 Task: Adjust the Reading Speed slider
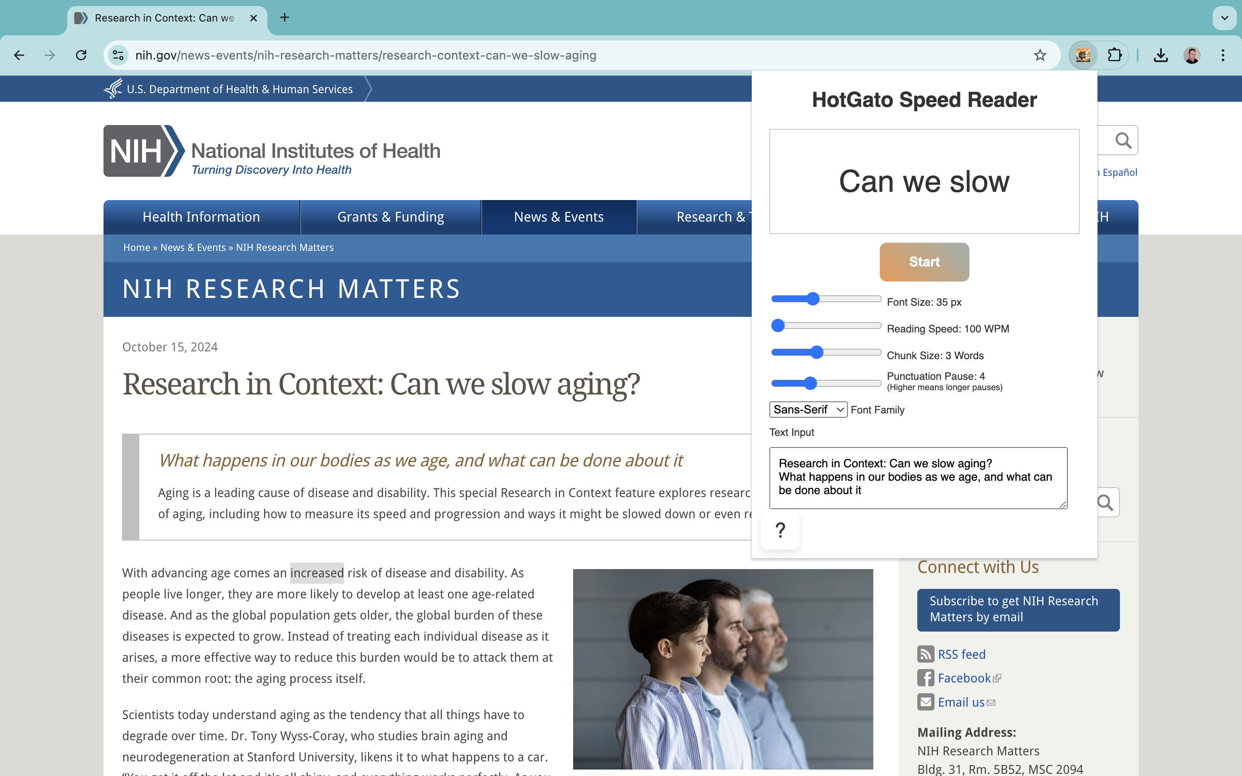(826, 325)
